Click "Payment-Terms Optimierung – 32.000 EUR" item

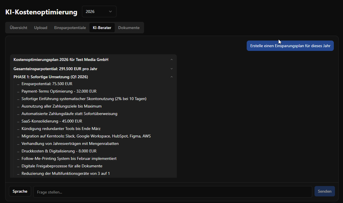[59, 91]
